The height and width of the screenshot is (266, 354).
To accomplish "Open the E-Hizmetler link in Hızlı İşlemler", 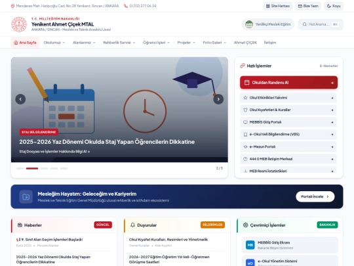I will (328, 66).
